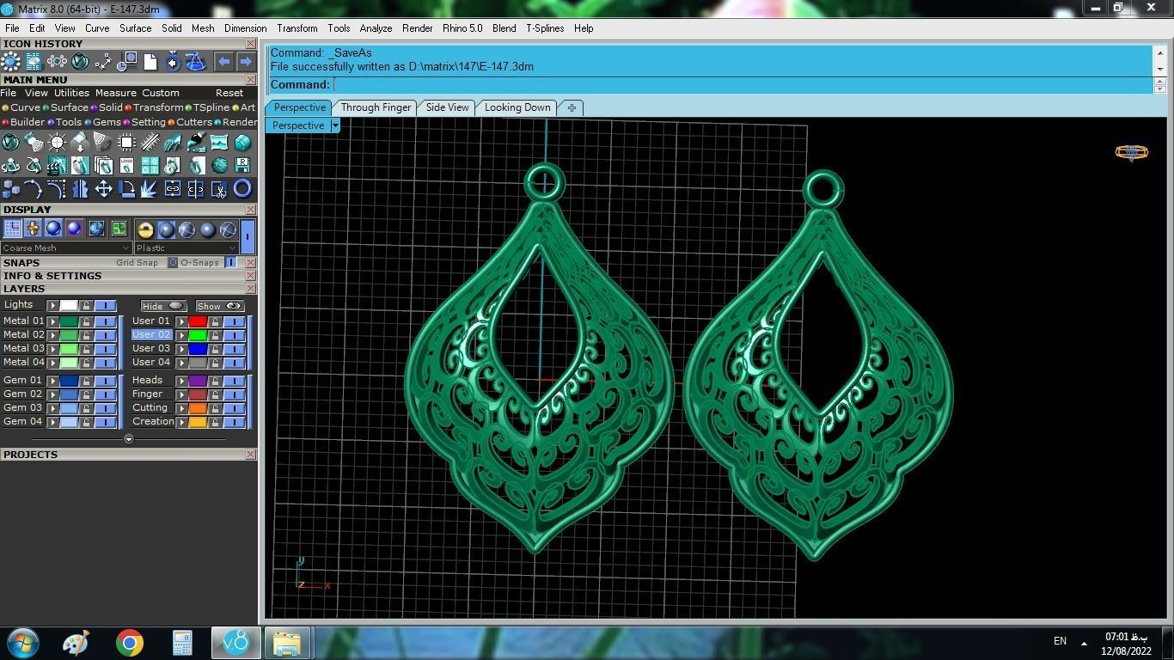The height and width of the screenshot is (660, 1174).
Task: Click the chain link join icon
Action: [173, 188]
